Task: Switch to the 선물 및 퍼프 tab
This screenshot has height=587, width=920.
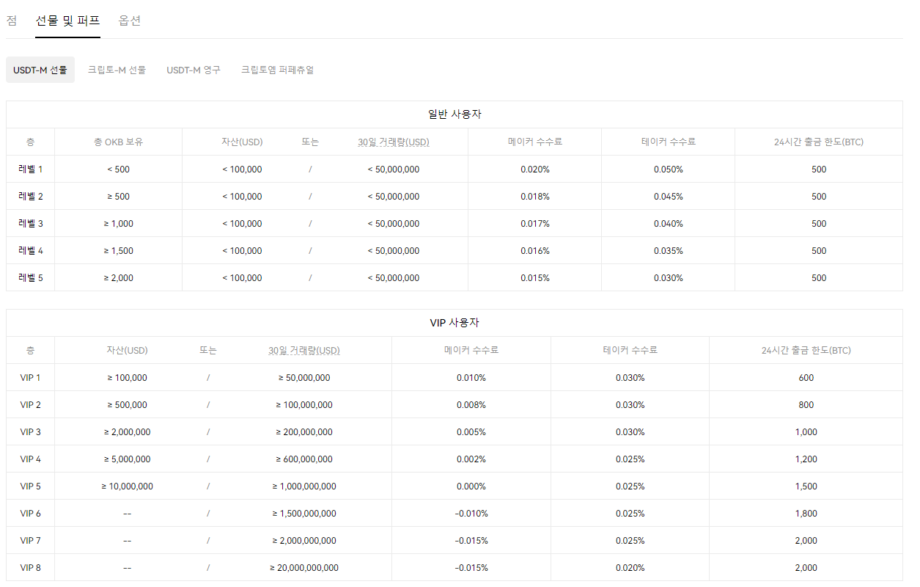Action: [68, 21]
